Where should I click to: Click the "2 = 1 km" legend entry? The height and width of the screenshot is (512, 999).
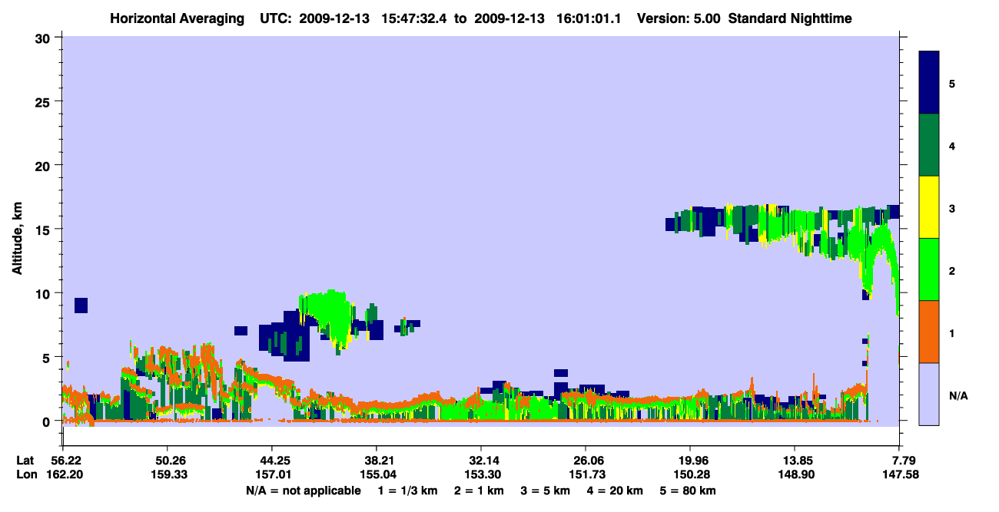480,490
